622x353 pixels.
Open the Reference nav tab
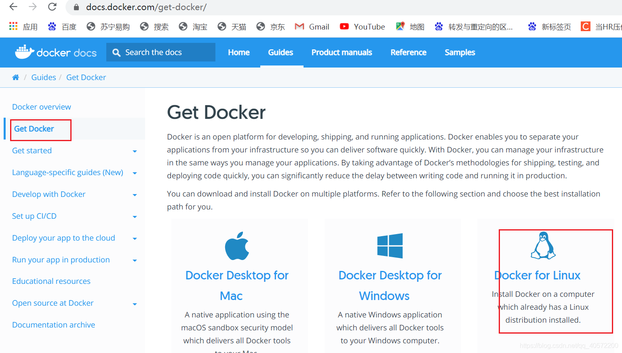(409, 53)
